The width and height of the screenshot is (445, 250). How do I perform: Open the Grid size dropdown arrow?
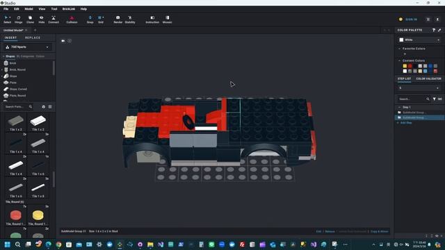pyautogui.click(x=103, y=17)
